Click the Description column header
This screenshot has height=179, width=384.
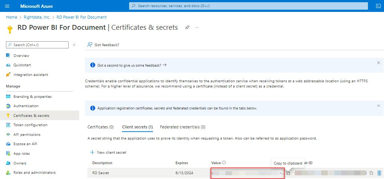tap(102, 163)
